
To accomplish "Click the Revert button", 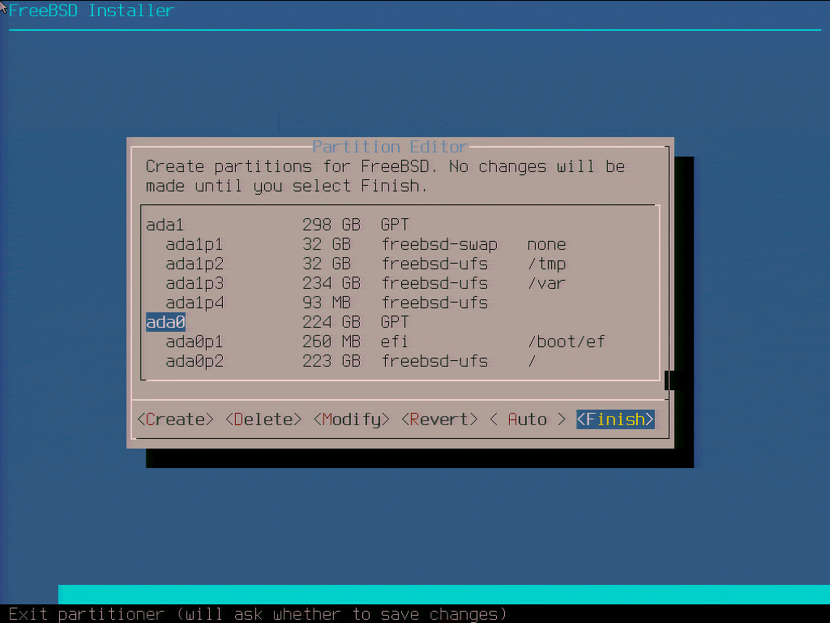I will [x=439, y=419].
